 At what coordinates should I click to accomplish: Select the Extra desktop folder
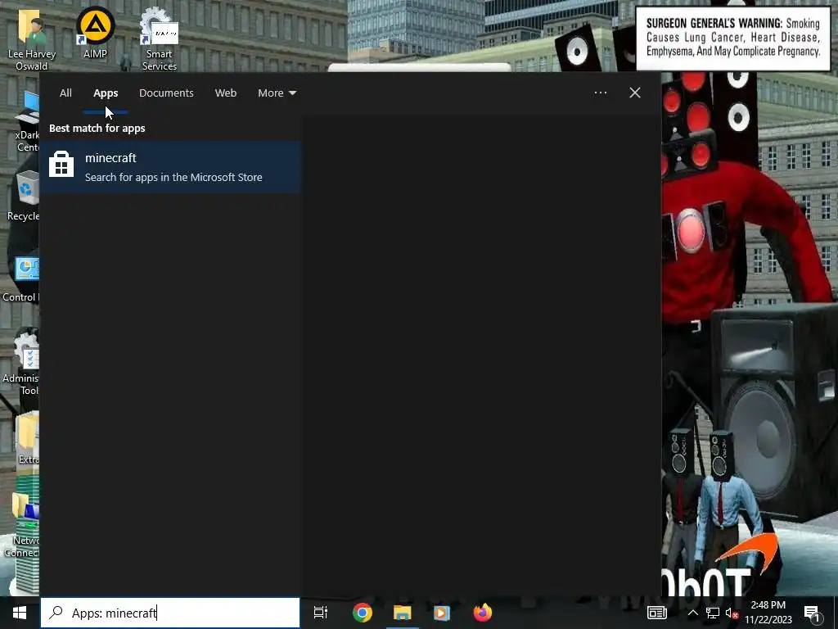click(28, 437)
